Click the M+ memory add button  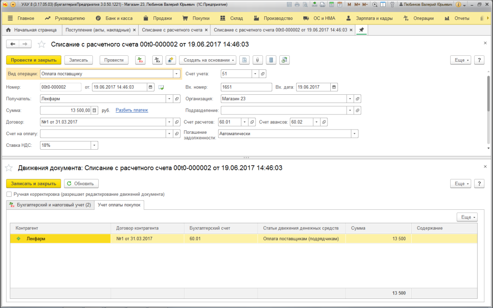(x=357, y=5)
